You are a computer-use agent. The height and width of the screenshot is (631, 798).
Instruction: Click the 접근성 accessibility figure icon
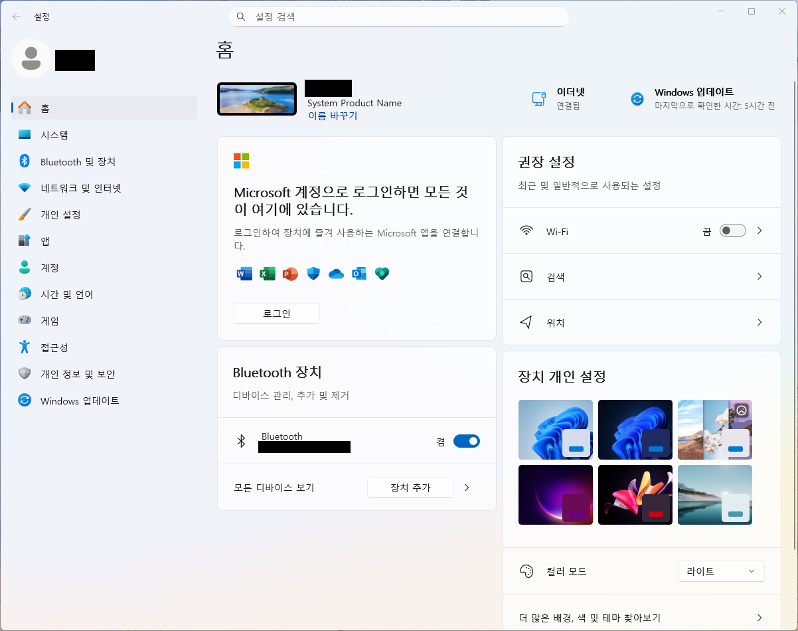pos(25,347)
